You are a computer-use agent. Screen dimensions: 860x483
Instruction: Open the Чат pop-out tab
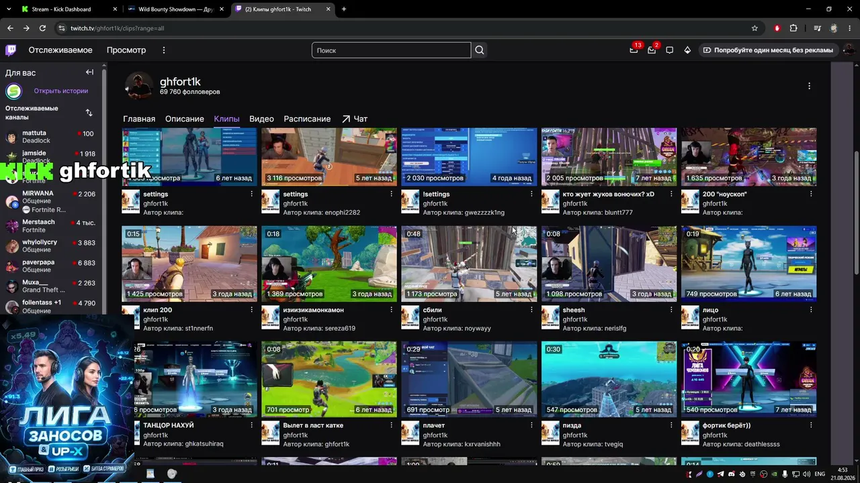355,119
